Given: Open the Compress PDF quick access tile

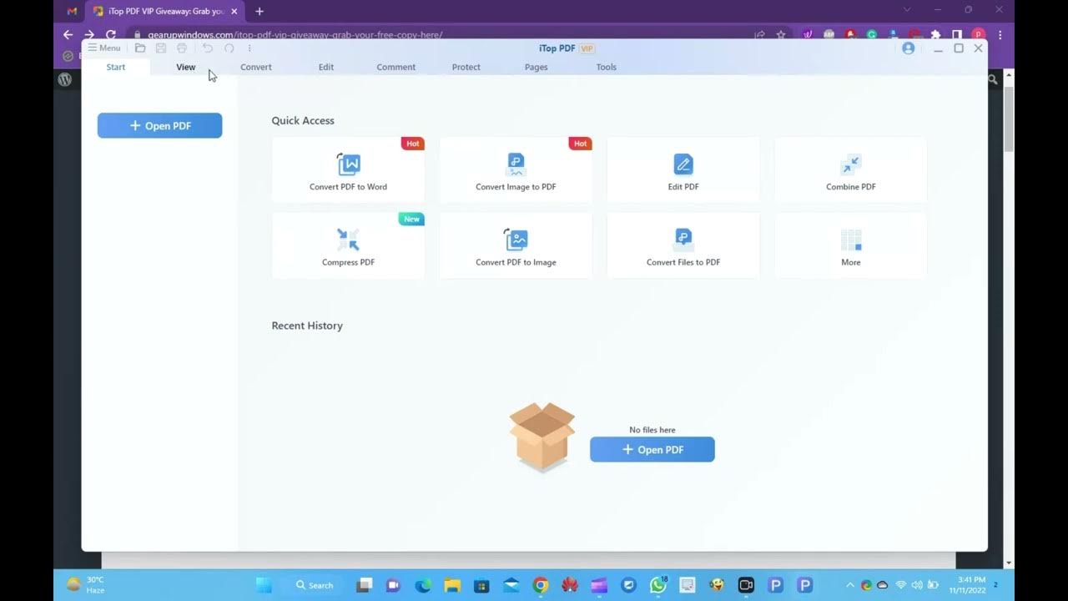Looking at the screenshot, I should click(x=348, y=245).
